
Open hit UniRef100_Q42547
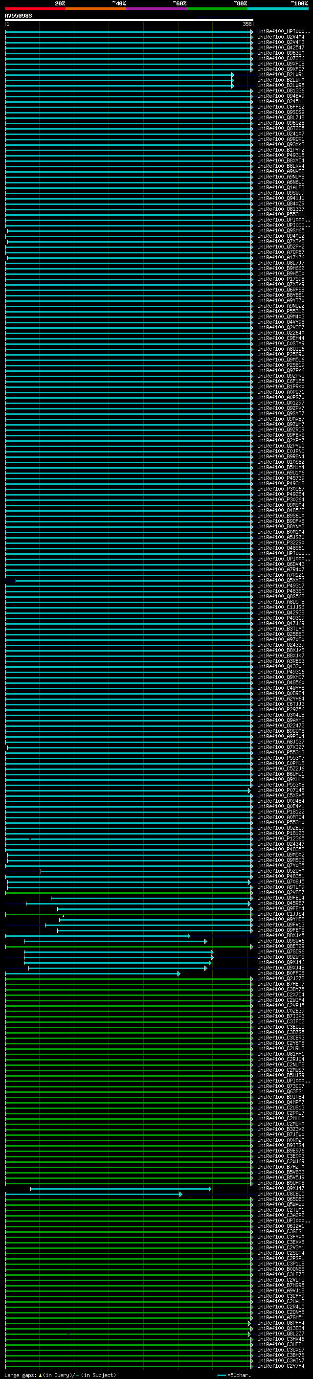click(x=281, y=47)
